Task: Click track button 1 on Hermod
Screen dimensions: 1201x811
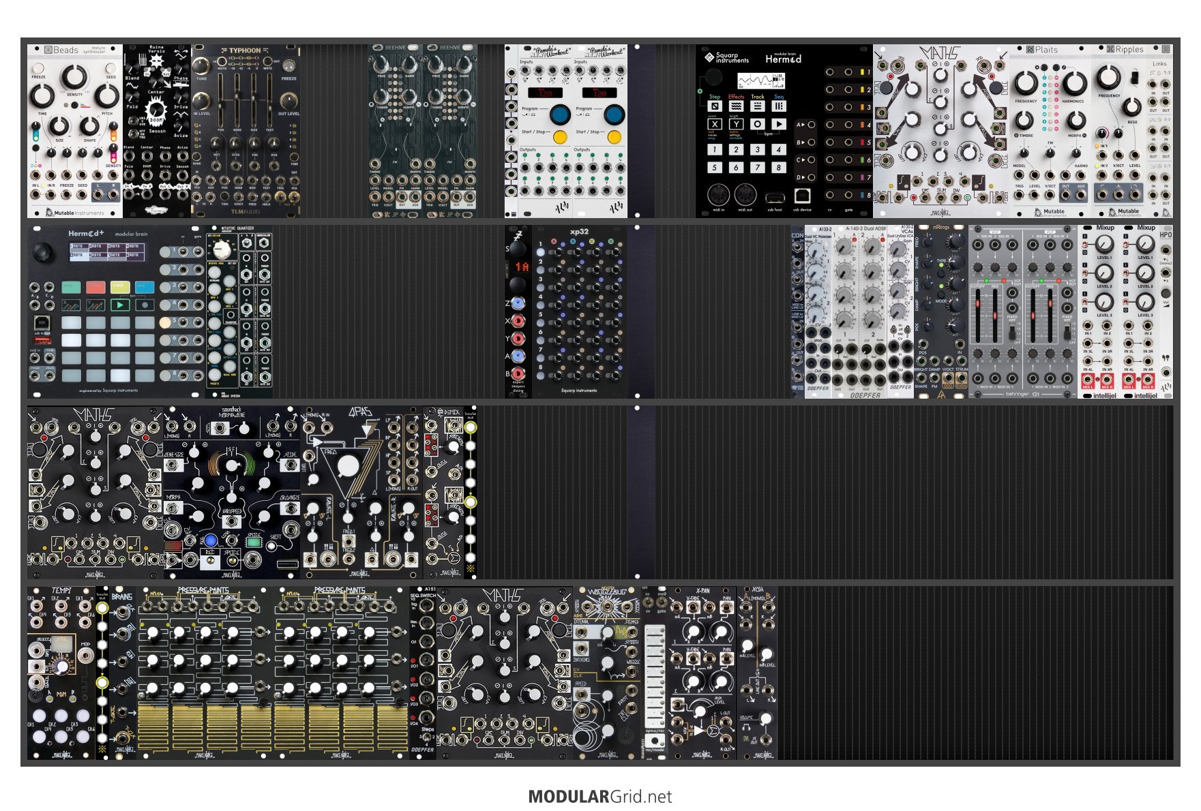Action: 715,149
